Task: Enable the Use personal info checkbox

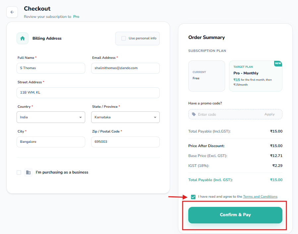Action: [x=124, y=38]
